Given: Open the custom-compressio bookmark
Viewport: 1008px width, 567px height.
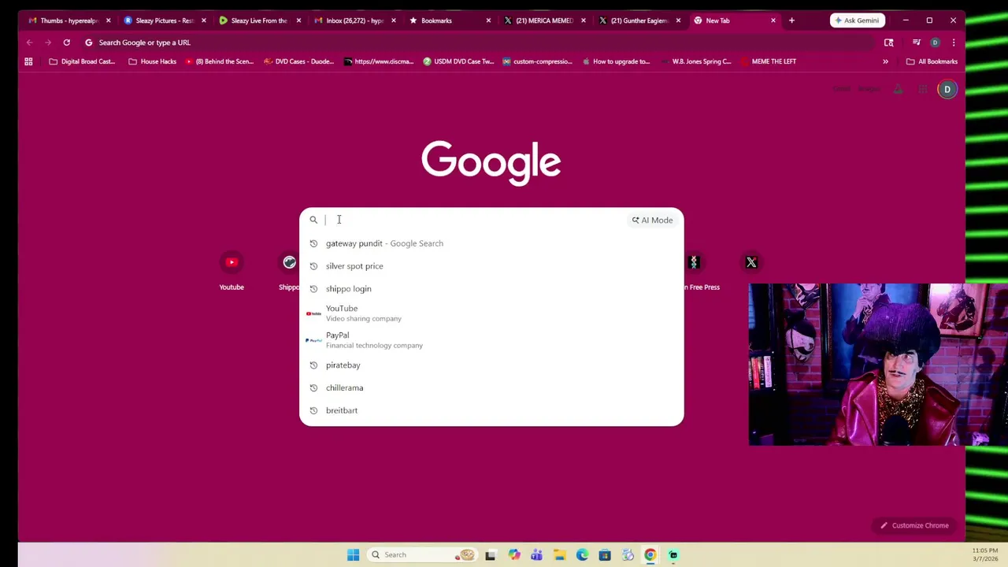Looking at the screenshot, I should pyautogui.click(x=537, y=61).
